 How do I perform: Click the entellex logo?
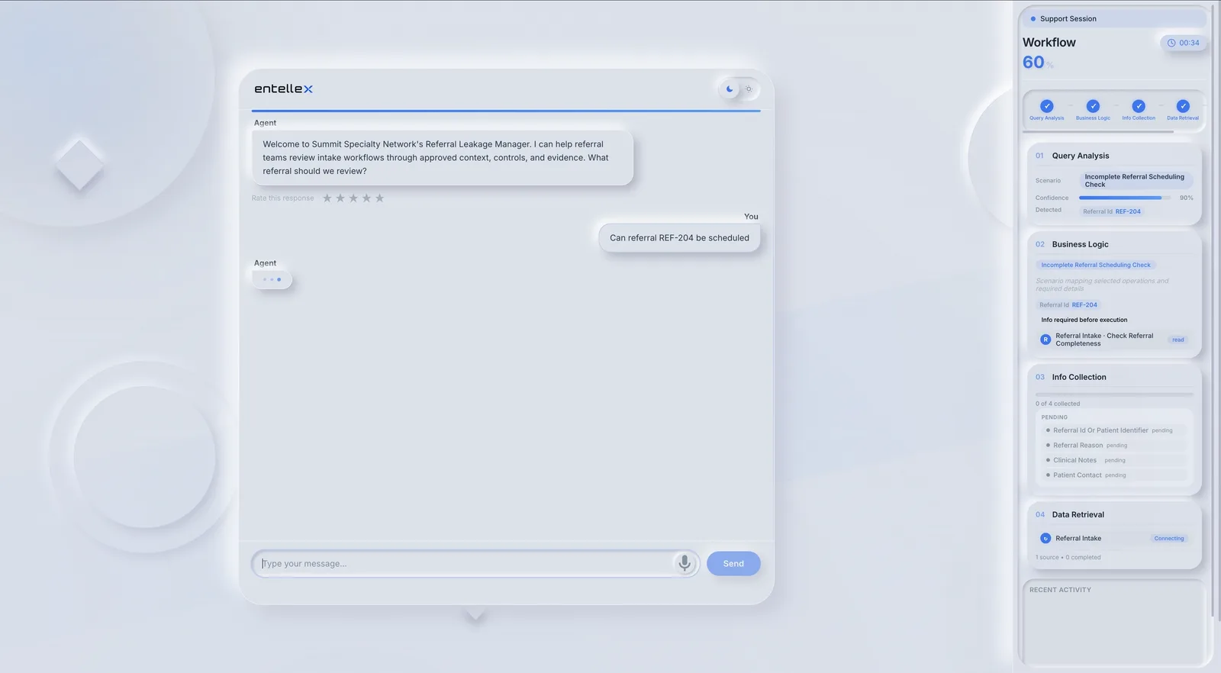tap(283, 89)
